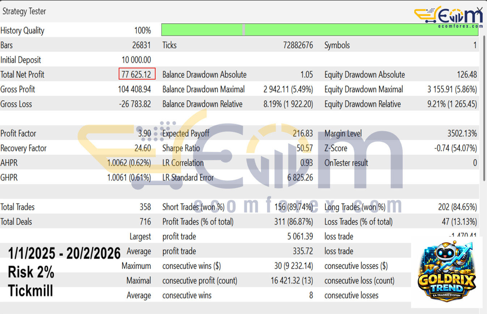Click the Initial Deposit value 10 000.00
The image size is (487, 314).
[x=136, y=60]
